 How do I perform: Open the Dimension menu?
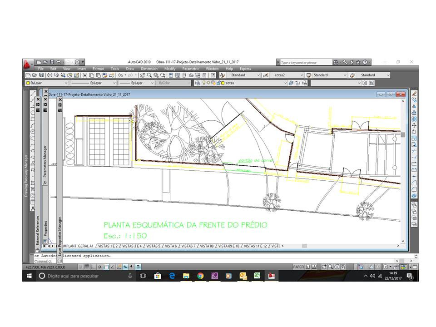tap(149, 69)
